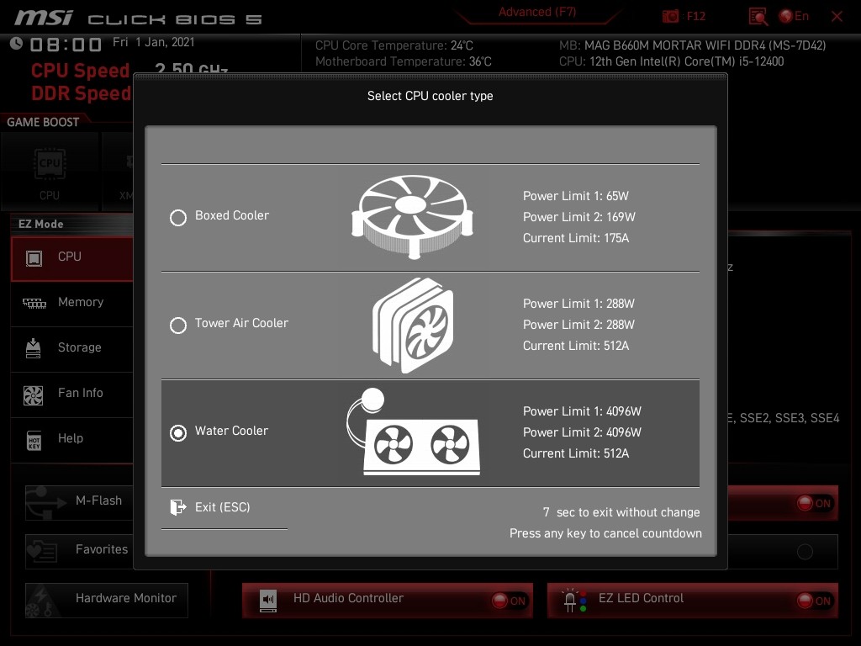Image resolution: width=861 pixels, height=646 pixels.
Task: Click the water cooler radiator illustration
Action: tap(414, 432)
